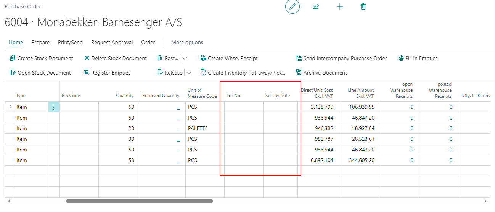
Task: Click Delete Stock Document
Action: pyautogui.click(x=116, y=58)
